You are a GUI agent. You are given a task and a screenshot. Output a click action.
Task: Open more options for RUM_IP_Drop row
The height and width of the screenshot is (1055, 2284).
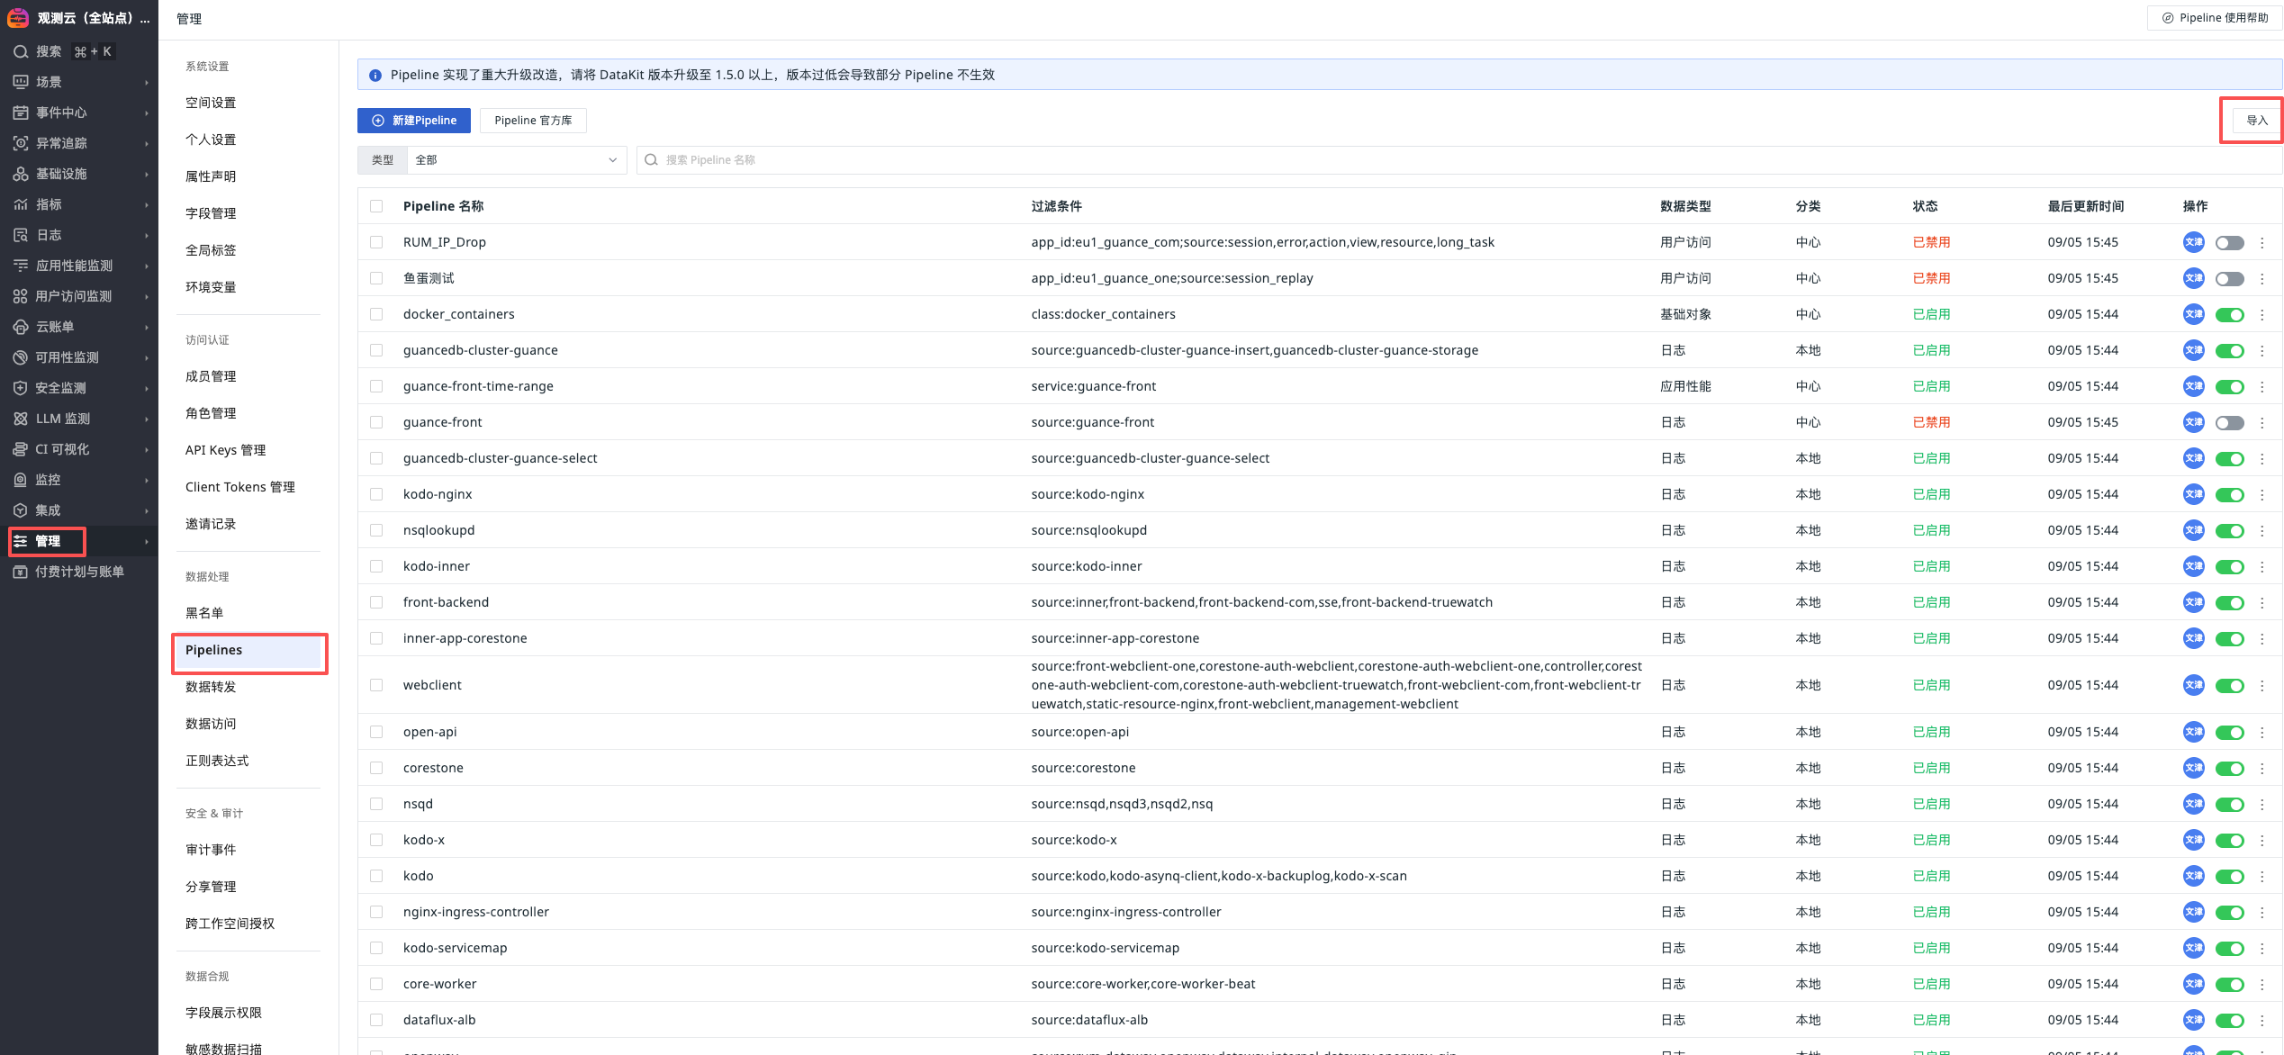click(2261, 242)
